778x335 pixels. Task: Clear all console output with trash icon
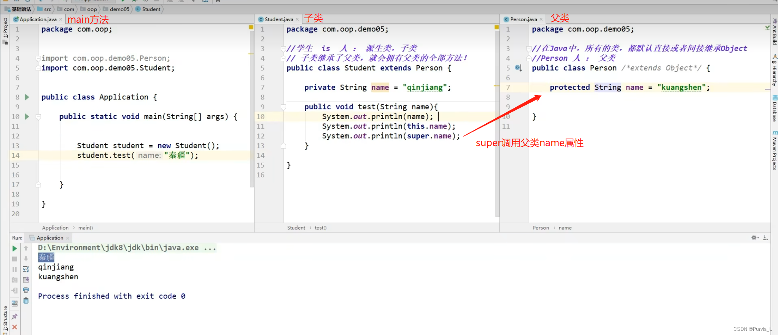pyautogui.click(x=26, y=301)
